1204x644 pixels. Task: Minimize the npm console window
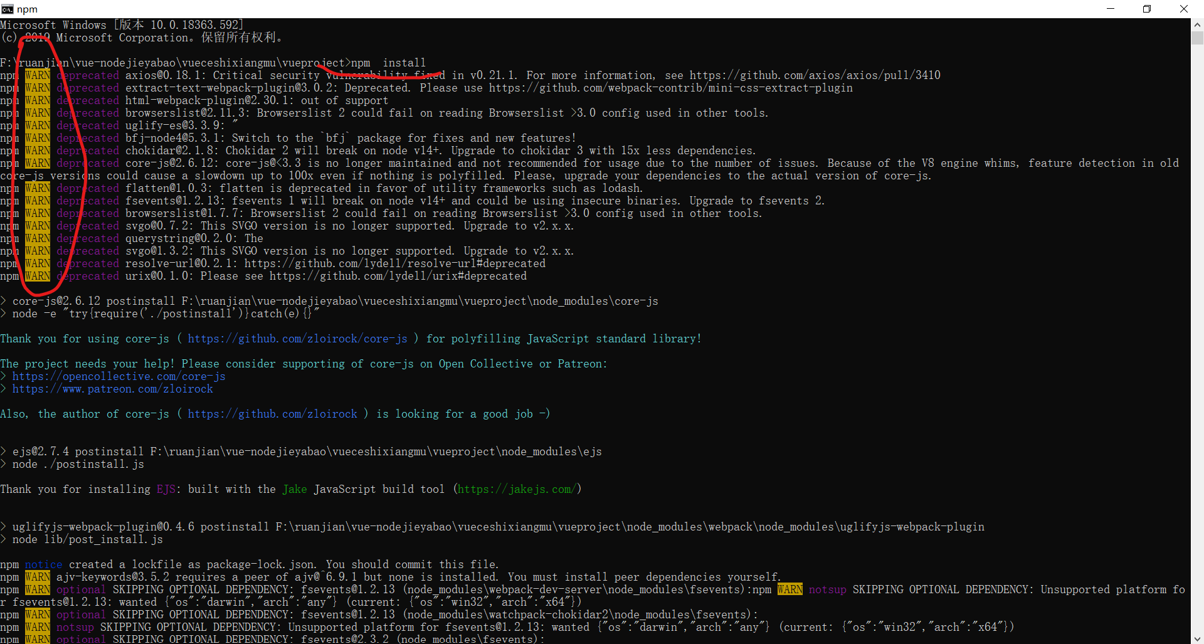click(x=1111, y=9)
